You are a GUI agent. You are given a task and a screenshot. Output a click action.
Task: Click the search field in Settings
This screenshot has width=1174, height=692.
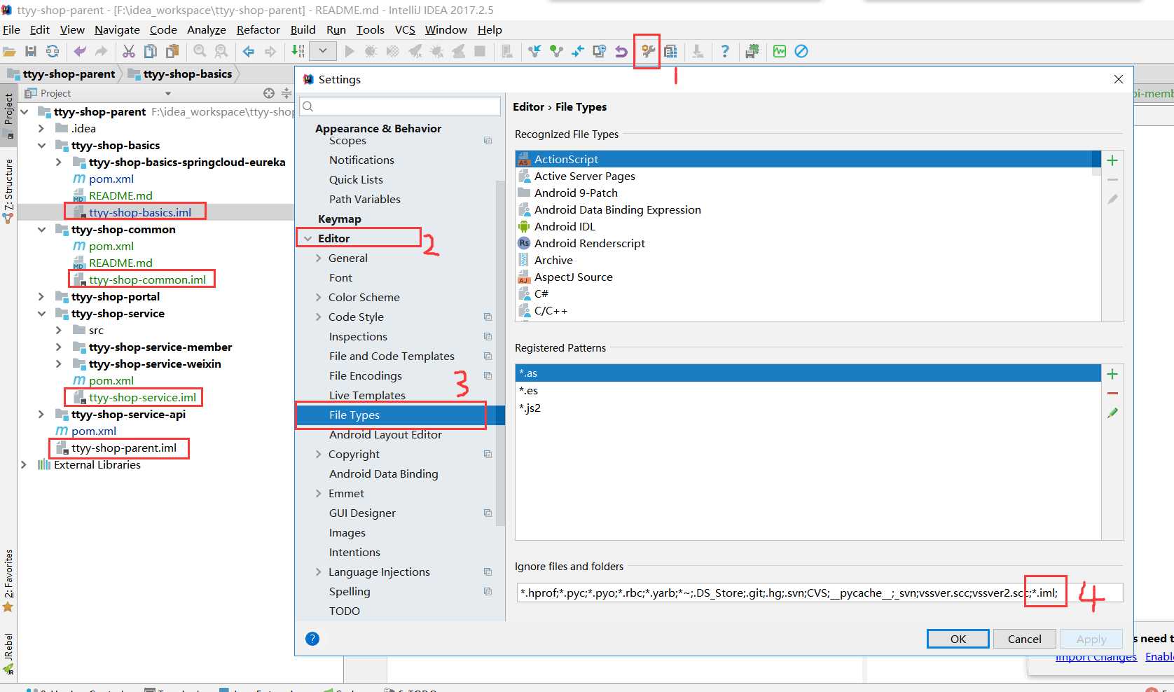[x=400, y=106]
